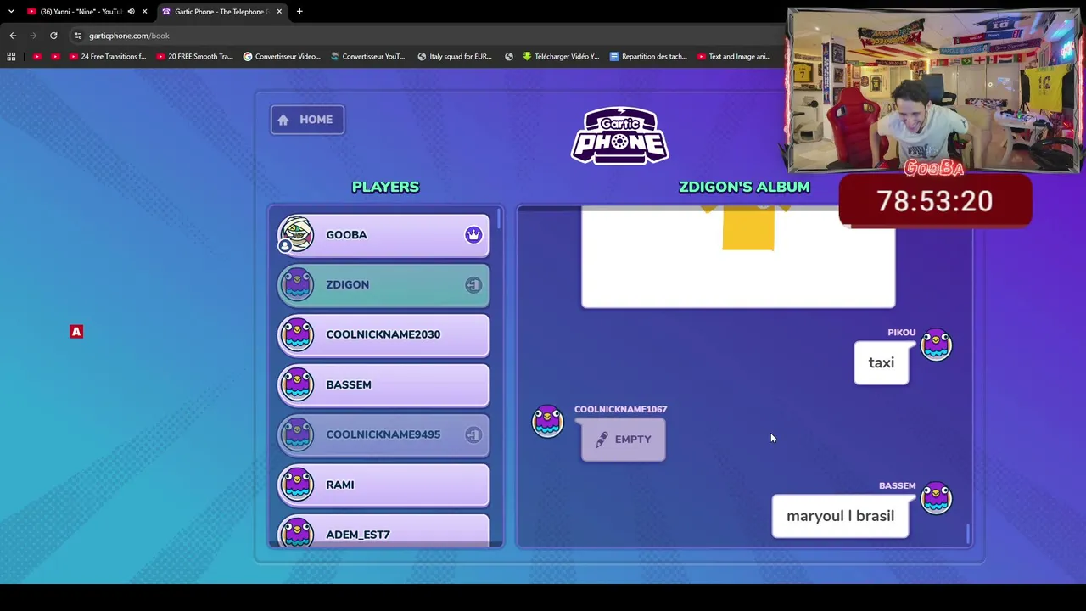Viewport: 1086px width, 611px height.
Task: Mute the YouTube tab via its speaker icon
Action: [131, 12]
